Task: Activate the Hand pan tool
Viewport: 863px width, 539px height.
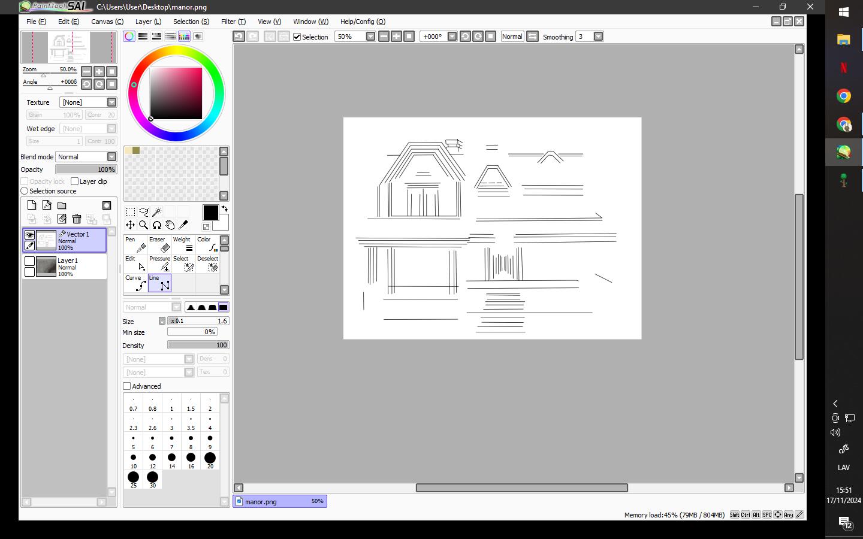Action: (170, 225)
